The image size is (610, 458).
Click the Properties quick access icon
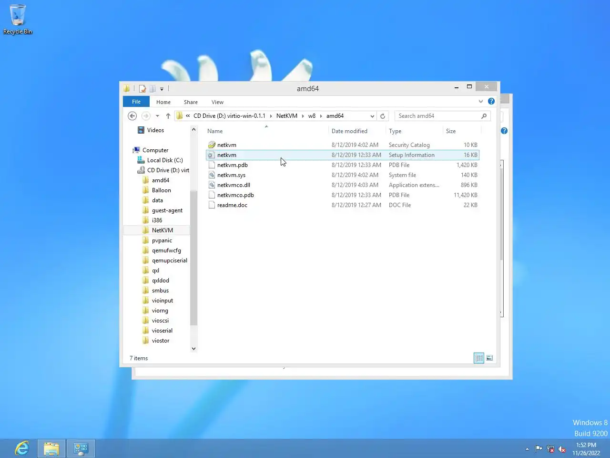point(142,89)
